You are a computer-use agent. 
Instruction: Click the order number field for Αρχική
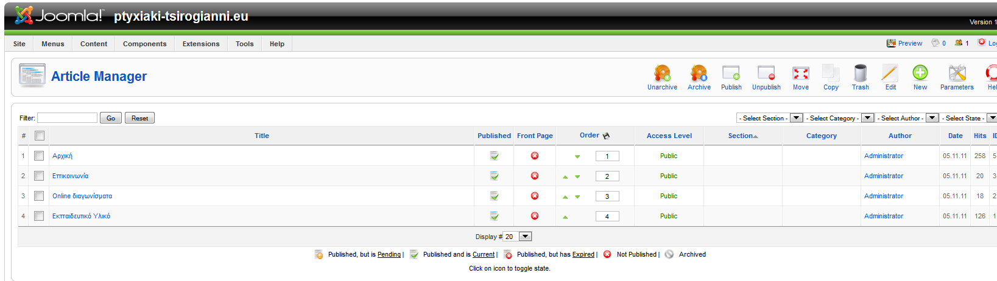(607, 156)
